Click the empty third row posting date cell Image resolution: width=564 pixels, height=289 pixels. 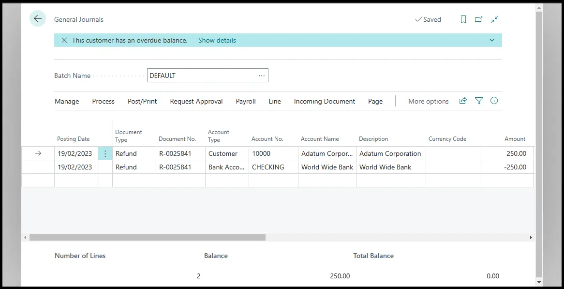[x=76, y=180]
